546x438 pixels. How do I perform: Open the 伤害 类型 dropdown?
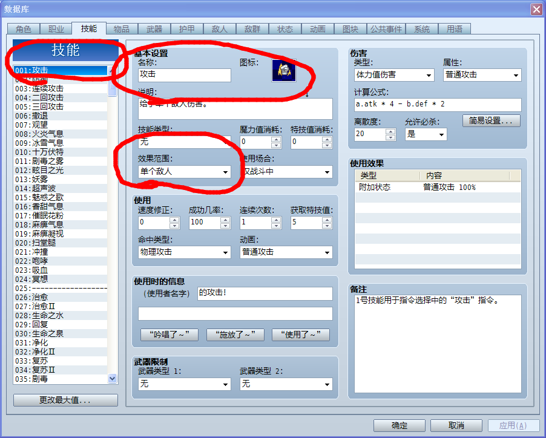tap(394, 75)
